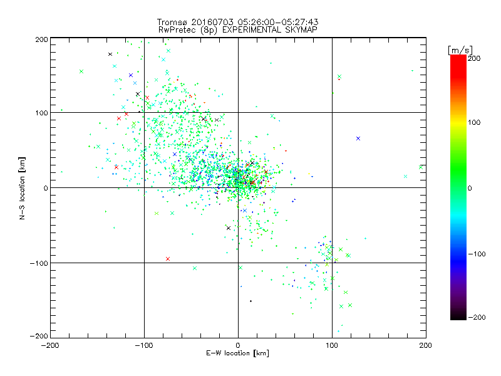501x376 pixels.
Task: Click the "-100" label of the color bar
Action: pyautogui.click(x=477, y=254)
